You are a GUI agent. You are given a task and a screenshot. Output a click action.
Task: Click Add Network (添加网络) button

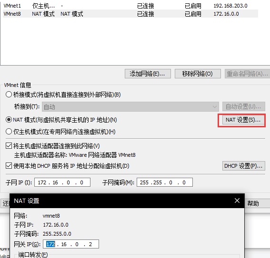click(x=148, y=74)
